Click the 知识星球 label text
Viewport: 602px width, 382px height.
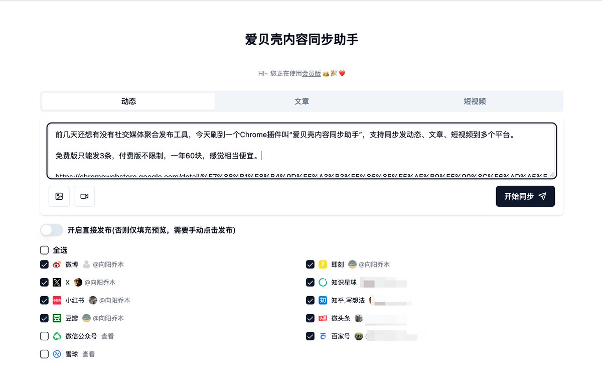344,283
